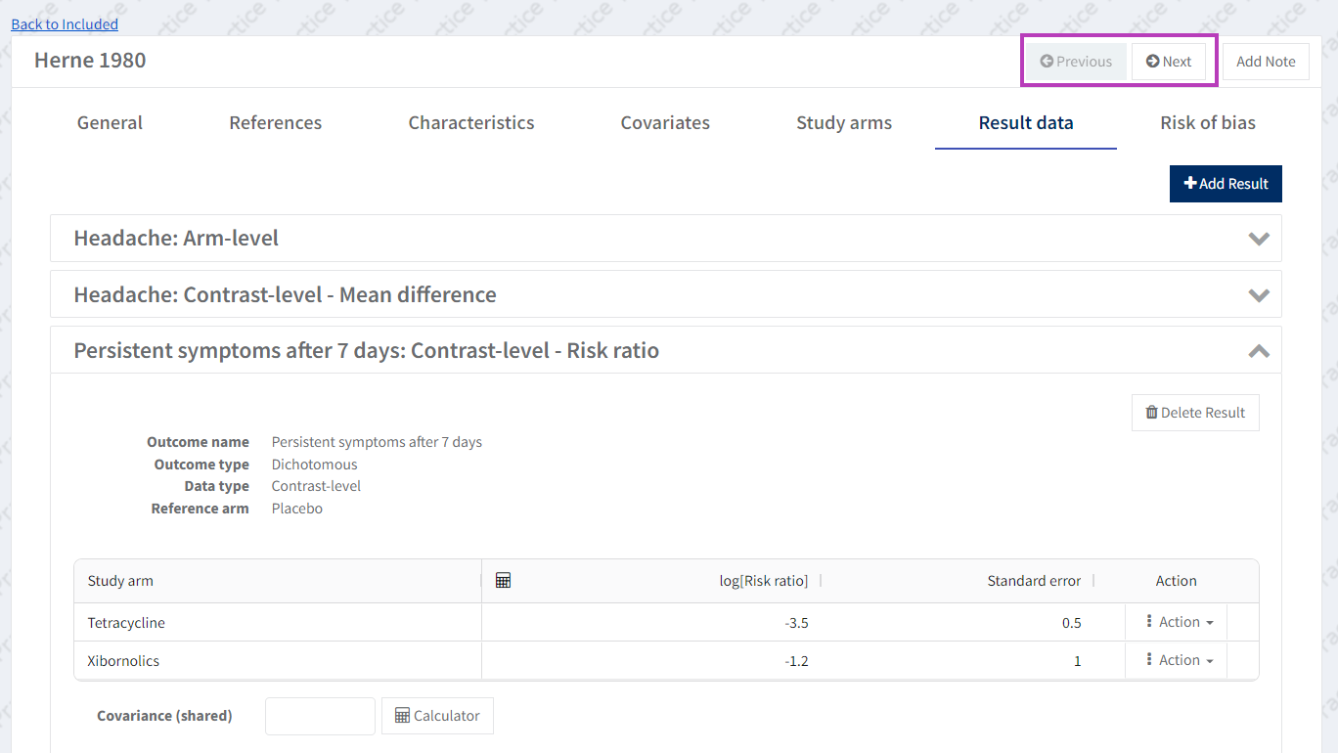Image resolution: width=1338 pixels, height=753 pixels.
Task: Open the Covariates tab
Action: pyautogui.click(x=665, y=123)
